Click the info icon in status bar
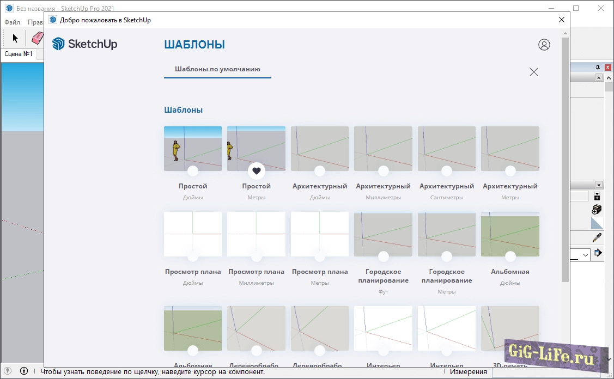The width and height of the screenshot is (614, 379). tap(24, 371)
